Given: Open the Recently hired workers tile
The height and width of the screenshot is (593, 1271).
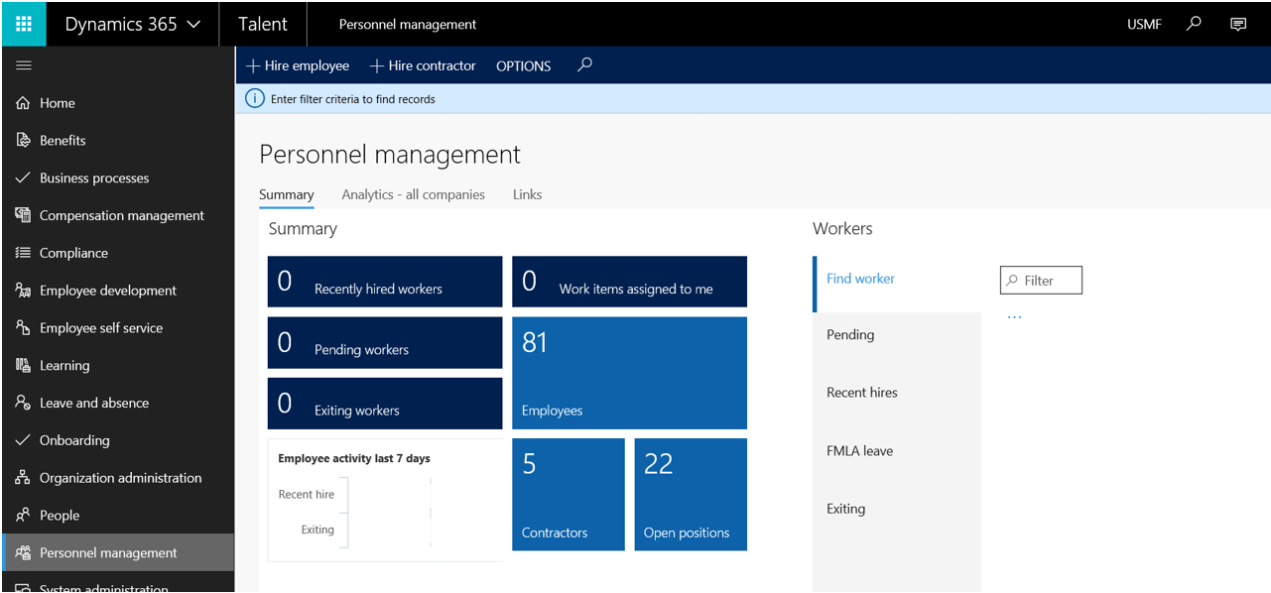Looking at the screenshot, I should coord(385,282).
